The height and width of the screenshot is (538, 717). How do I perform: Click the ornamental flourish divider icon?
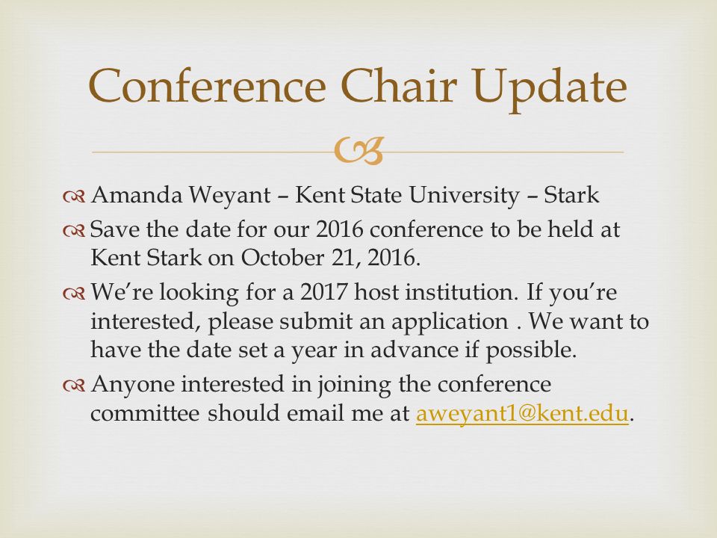358,150
